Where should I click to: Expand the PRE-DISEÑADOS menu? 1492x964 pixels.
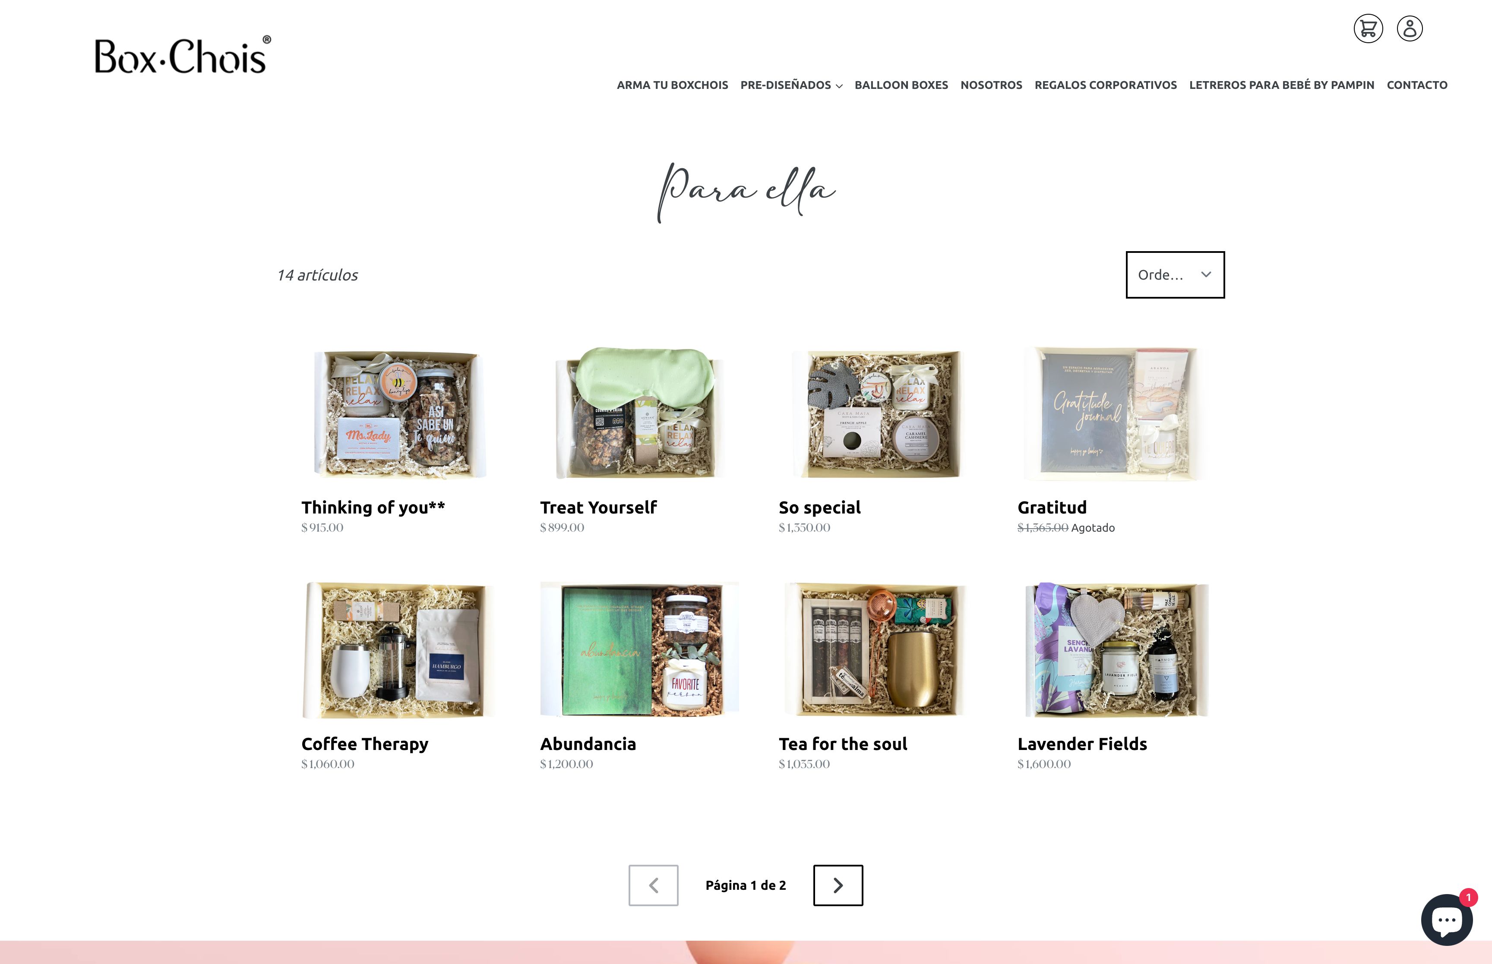[x=791, y=85]
